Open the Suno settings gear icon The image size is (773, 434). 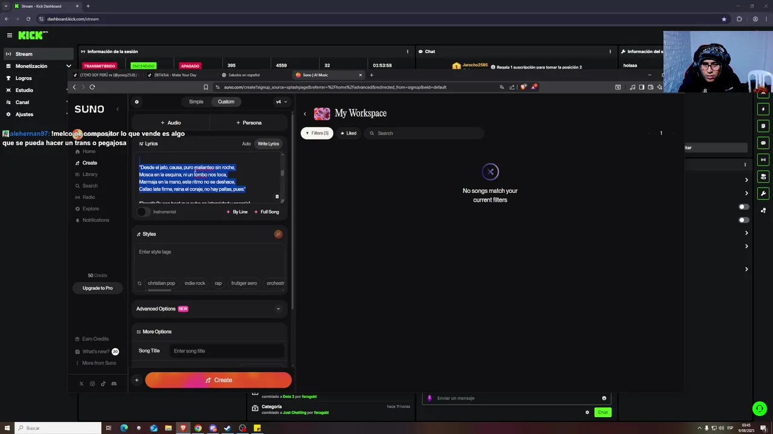pyautogui.click(x=136, y=102)
